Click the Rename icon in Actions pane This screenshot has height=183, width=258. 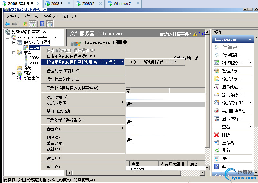pyautogui.click(x=217, y=143)
